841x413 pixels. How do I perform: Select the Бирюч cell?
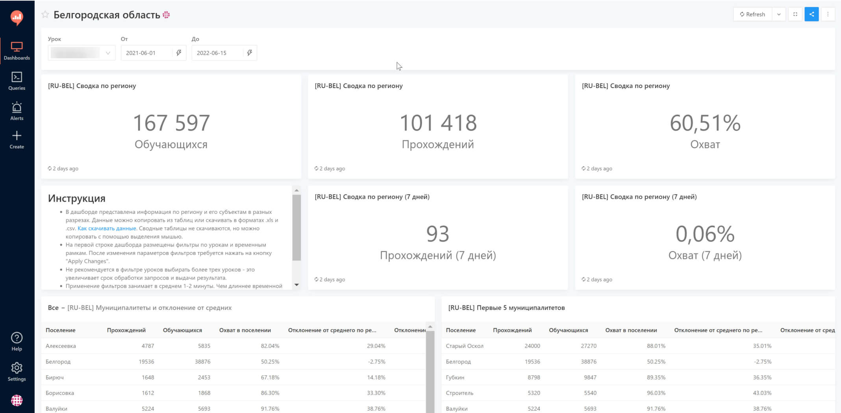tap(54, 377)
